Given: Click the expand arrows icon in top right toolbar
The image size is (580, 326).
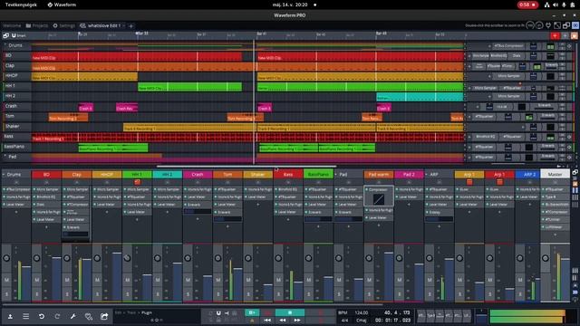Looking at the screenshot, I should pyautogui.click(x=557, y=25).
